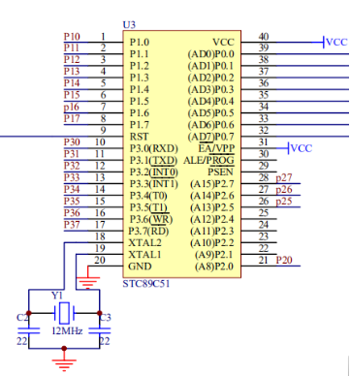Viewport: 350px width, 376px height.
Task: Select net label P11
Action: (x=72, y=48)
